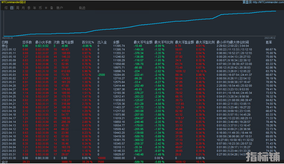
Task: Click the 2023.03.31 start date chart marker
Action: pyautogui.click(x=8, y=38)
